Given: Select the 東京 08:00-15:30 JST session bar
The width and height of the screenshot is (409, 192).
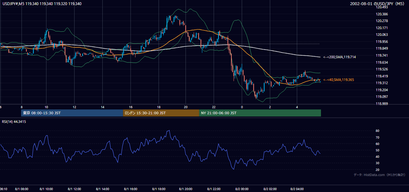Looking at the screenshot, I should tap(72, 113).
